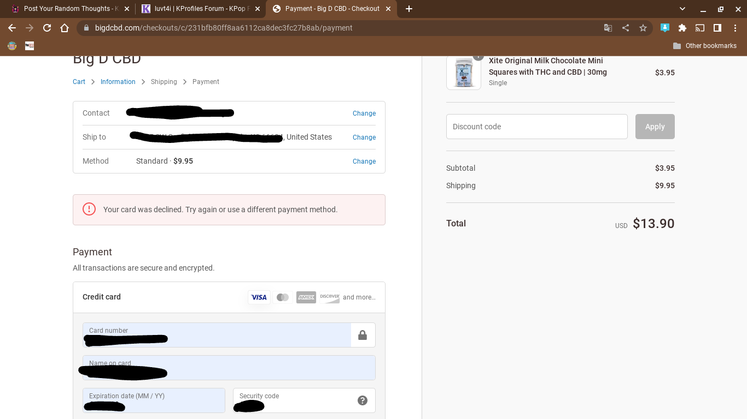Viewport: 747px width, 419px height.
Task: Open the browser home page icon
Action: (65, 28)
